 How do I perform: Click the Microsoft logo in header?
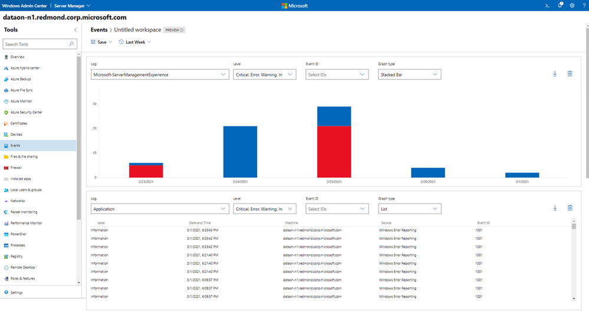295,6
